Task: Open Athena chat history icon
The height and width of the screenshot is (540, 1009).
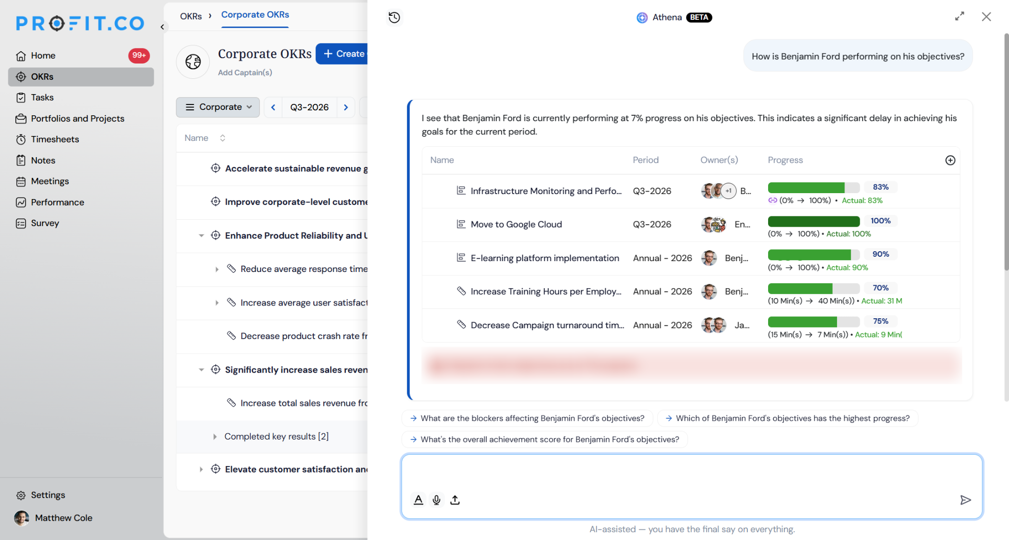Action: tap(394, 17)
